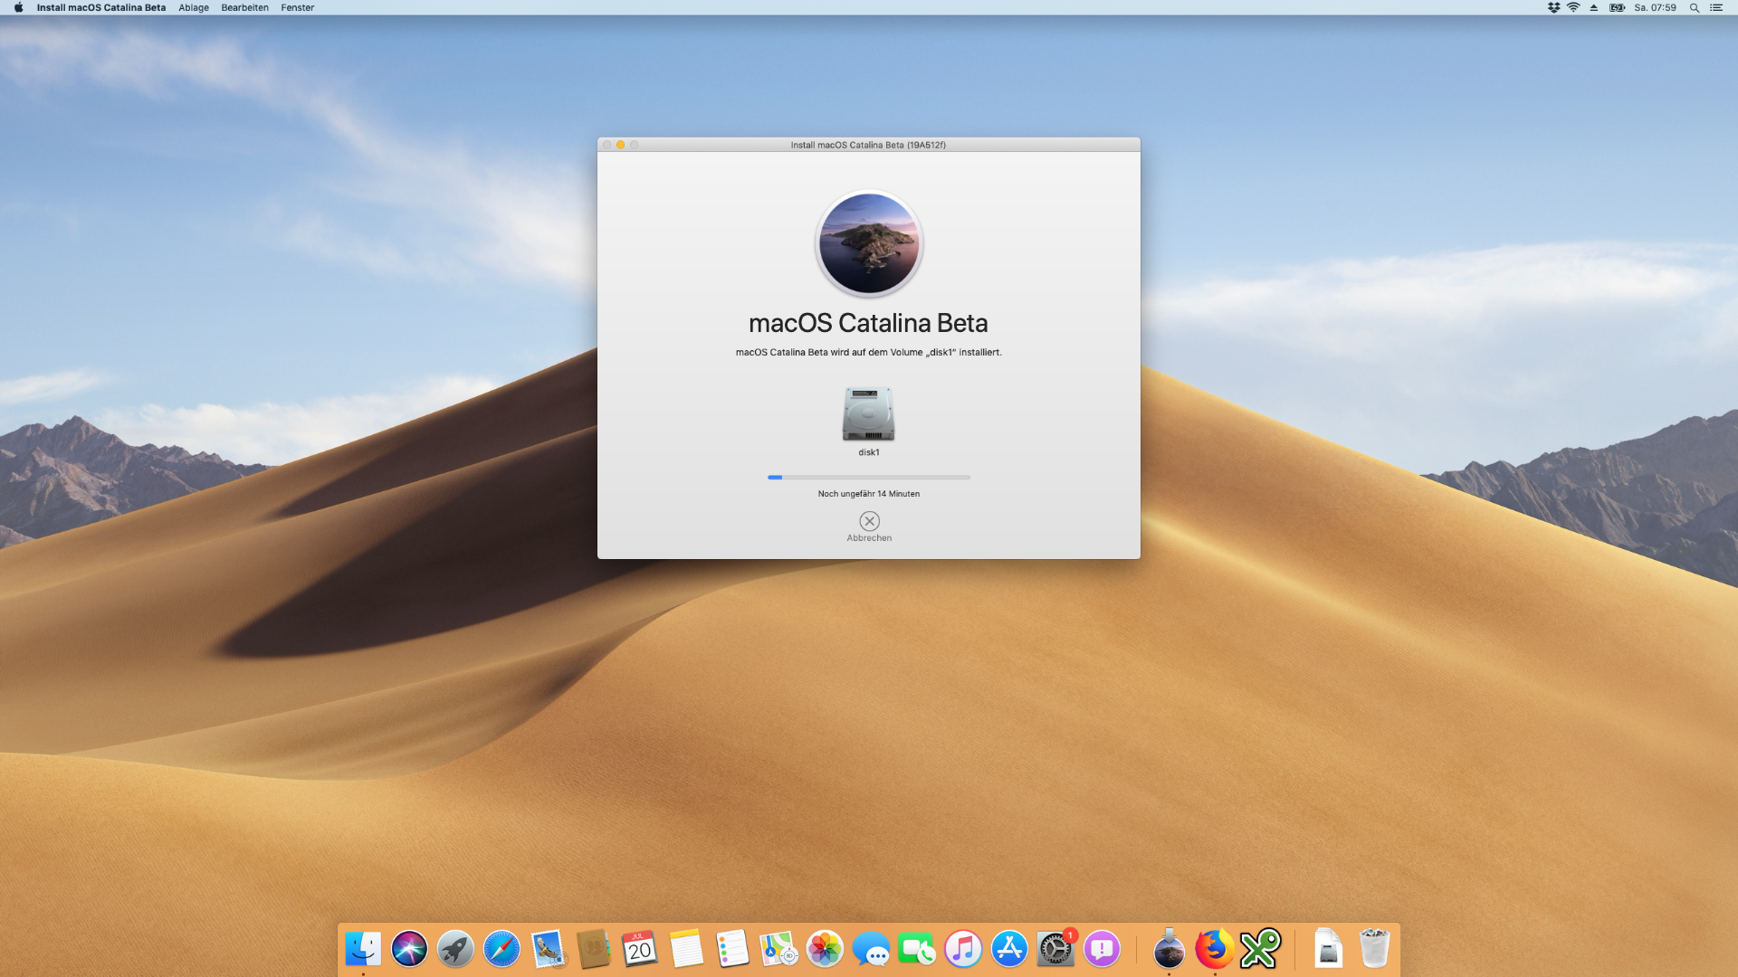Launch Safari from the Dock
Image resolution: width=1738 pixels, height=977 pixels.
[x=501, y=949]
